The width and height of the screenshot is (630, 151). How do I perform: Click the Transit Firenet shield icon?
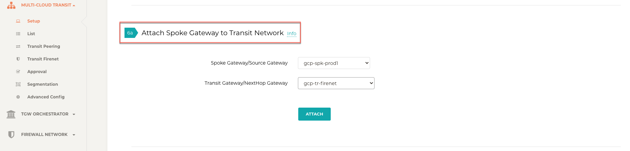(x=18, y=59)
